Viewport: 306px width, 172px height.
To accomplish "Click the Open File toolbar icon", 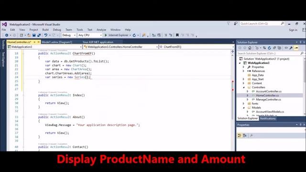I will click(29, 35).
